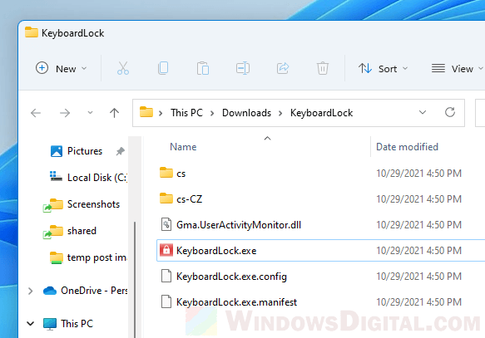
Task: Click the Local Disk drive icon in sidebar
Action: pos(56,176)
